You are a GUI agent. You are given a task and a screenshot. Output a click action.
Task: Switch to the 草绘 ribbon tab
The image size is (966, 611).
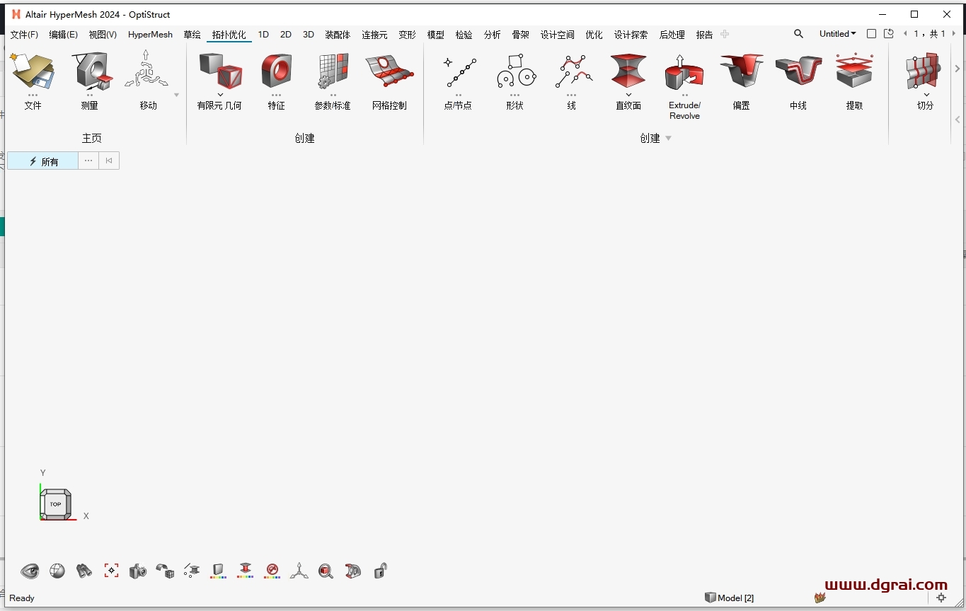click(192, 35)
